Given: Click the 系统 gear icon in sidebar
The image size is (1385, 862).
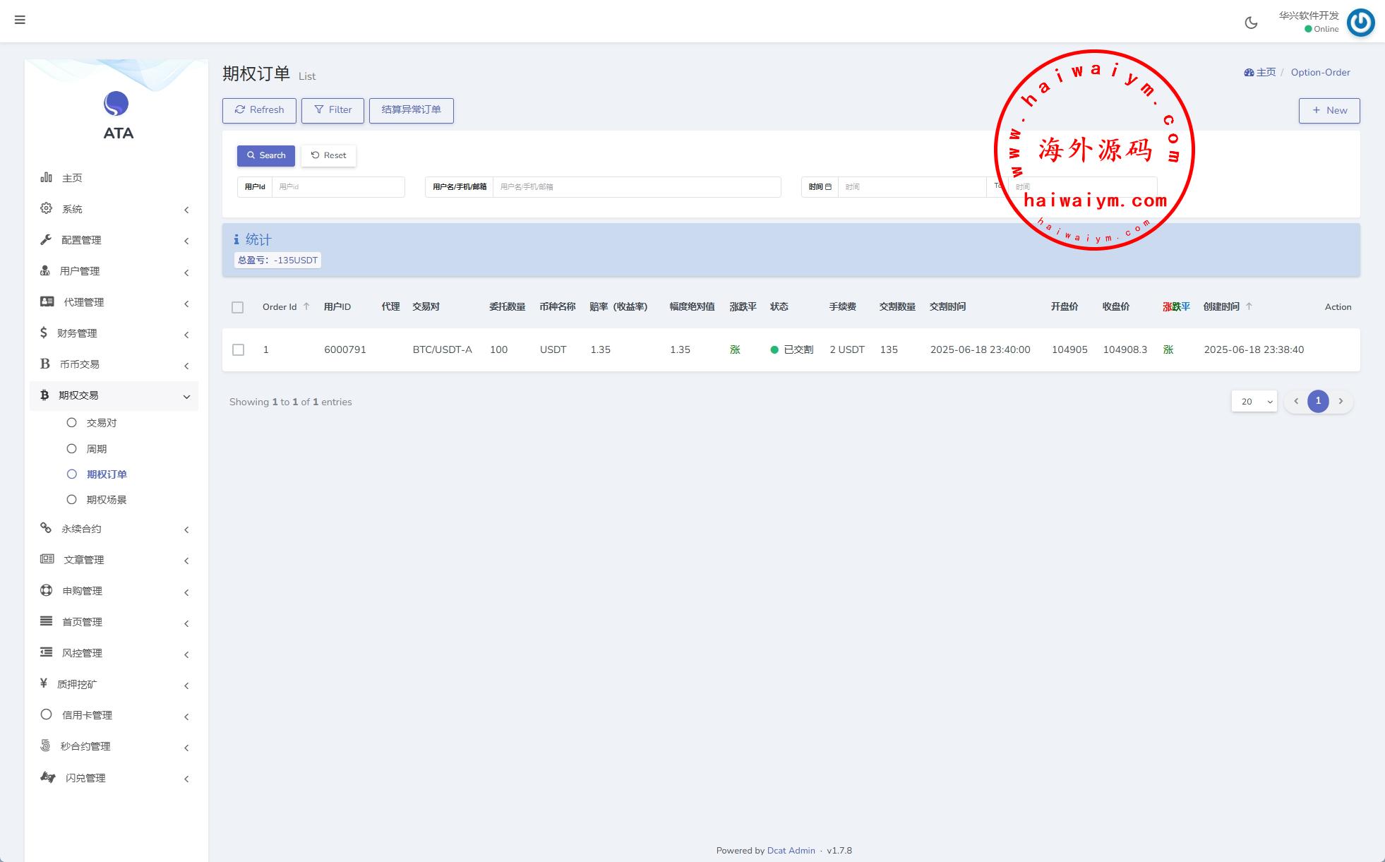Looking at the screenshot, I should 47,208.
